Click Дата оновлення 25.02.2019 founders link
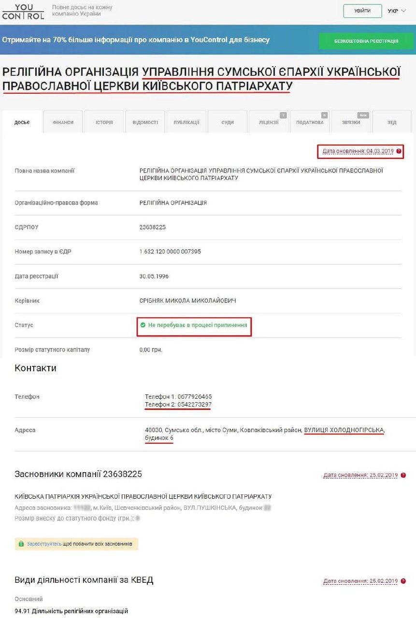This screenshot has height=618, width=416. click(360, 475)
